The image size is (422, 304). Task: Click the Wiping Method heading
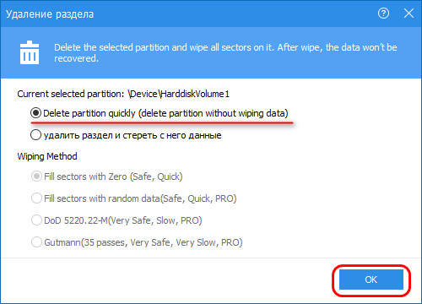[47, 156]
